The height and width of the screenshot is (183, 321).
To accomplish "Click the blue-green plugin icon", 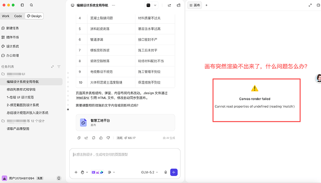I will (101, 172).
